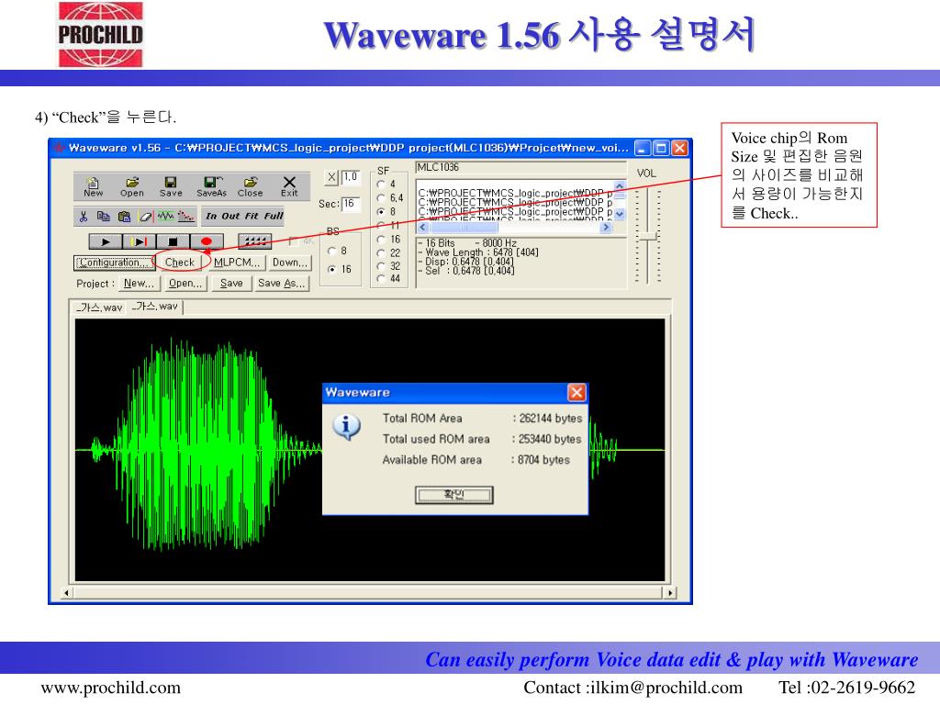Click the Sec: 16 input field
The height and width of the screenshot is (705, 940).
point(351,204)
